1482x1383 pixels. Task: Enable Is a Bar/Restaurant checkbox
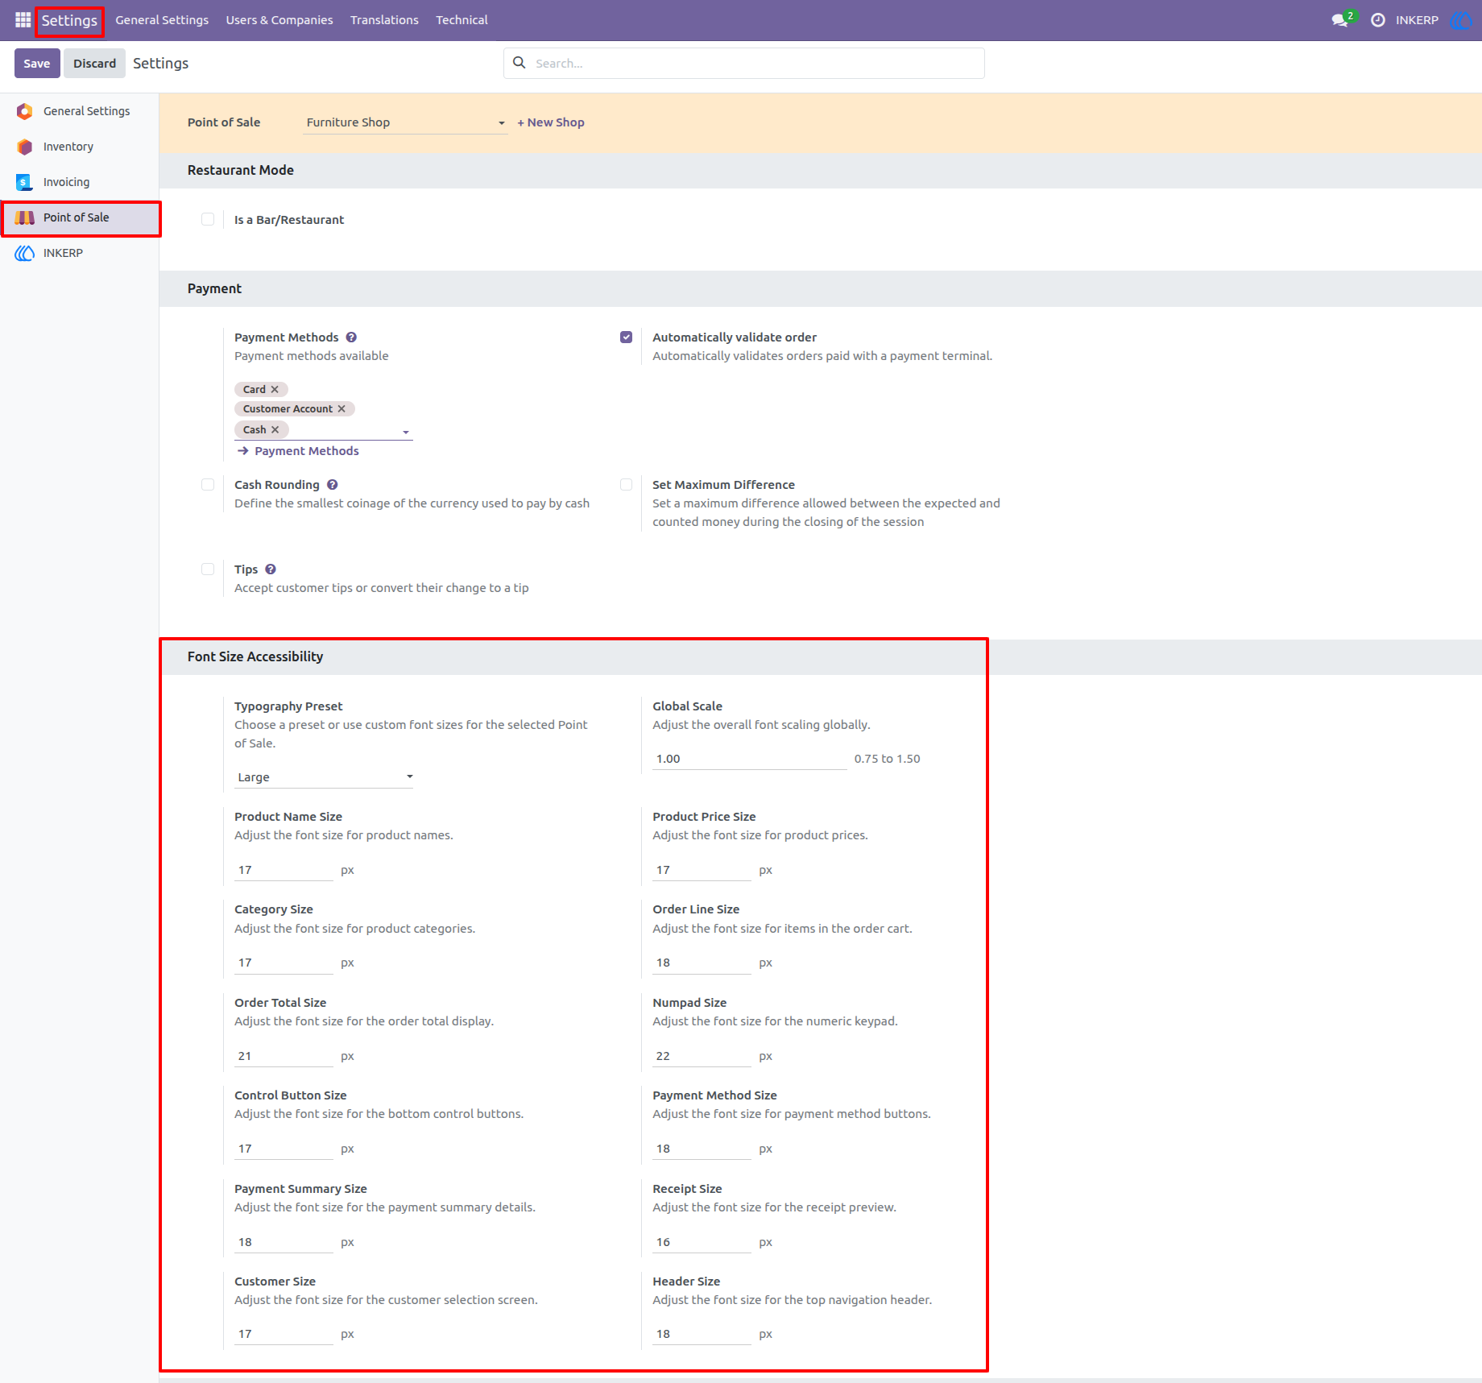tap(208, 220)
